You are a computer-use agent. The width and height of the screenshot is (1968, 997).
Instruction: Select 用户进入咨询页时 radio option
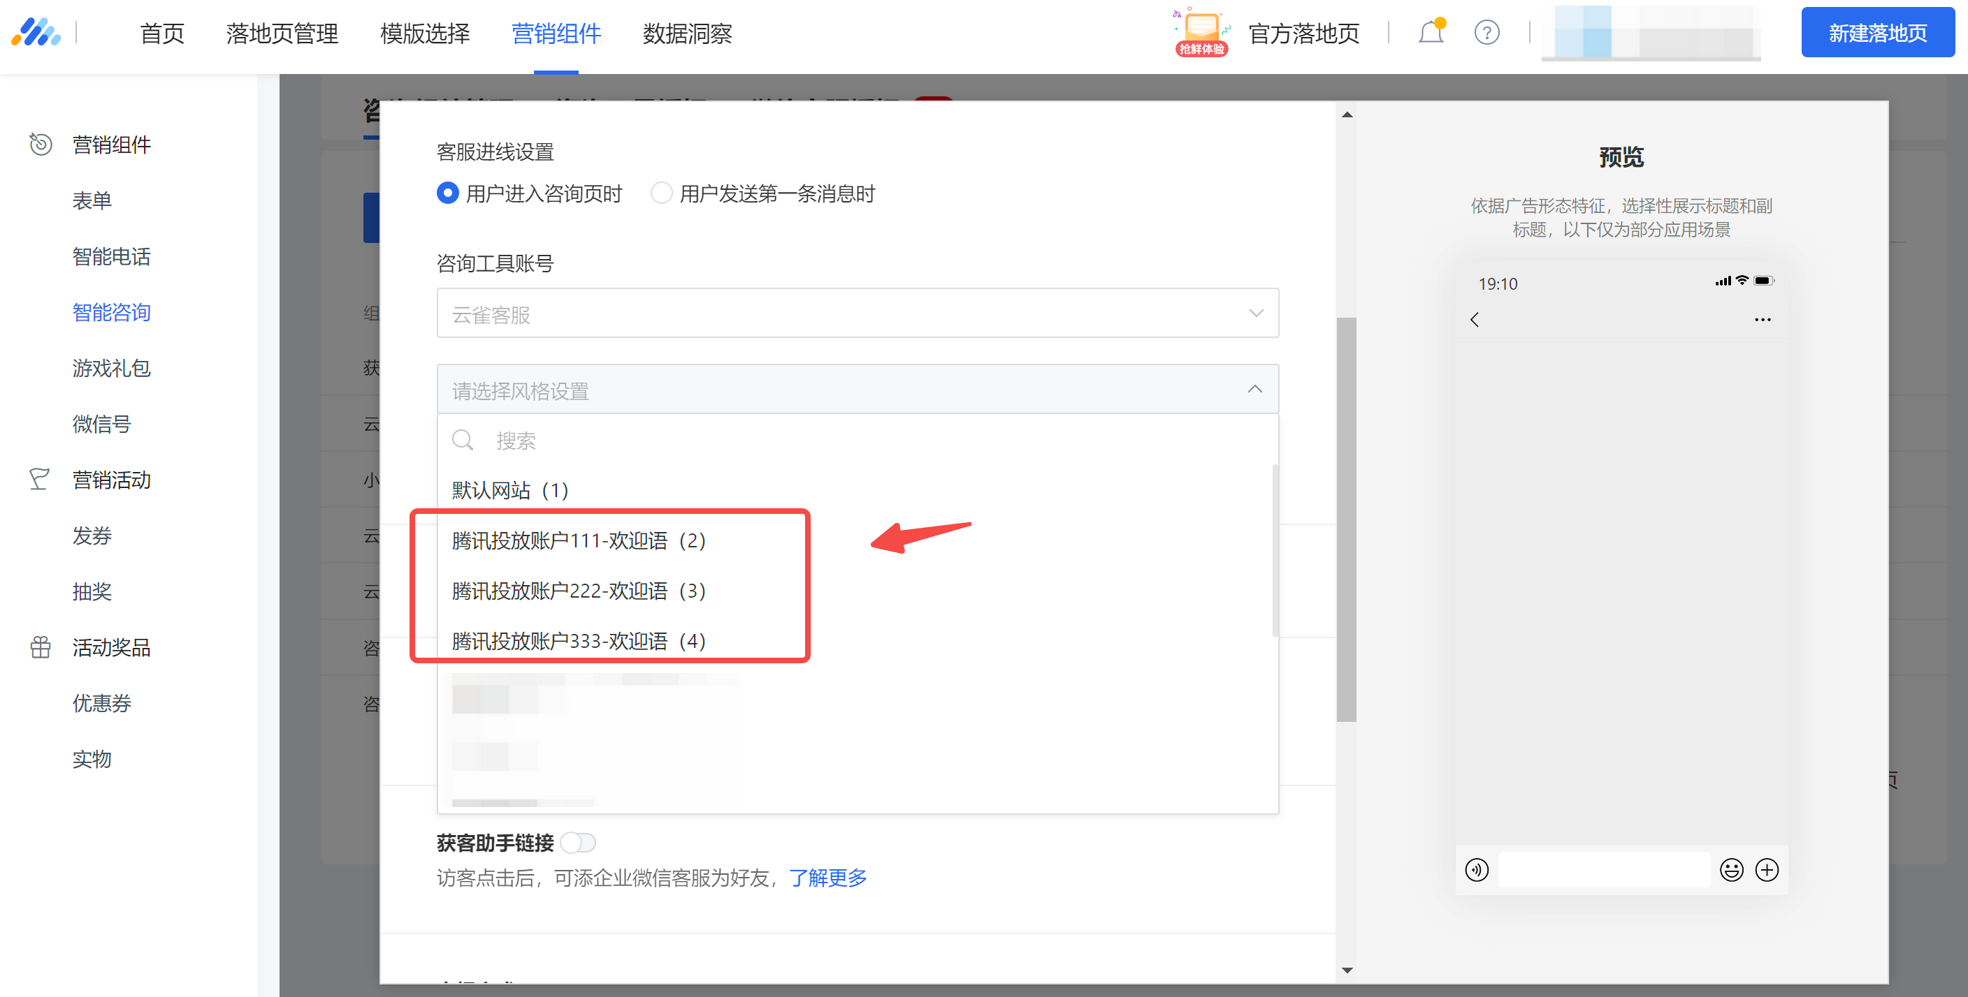pyautogui.click(x=448, y=193)
